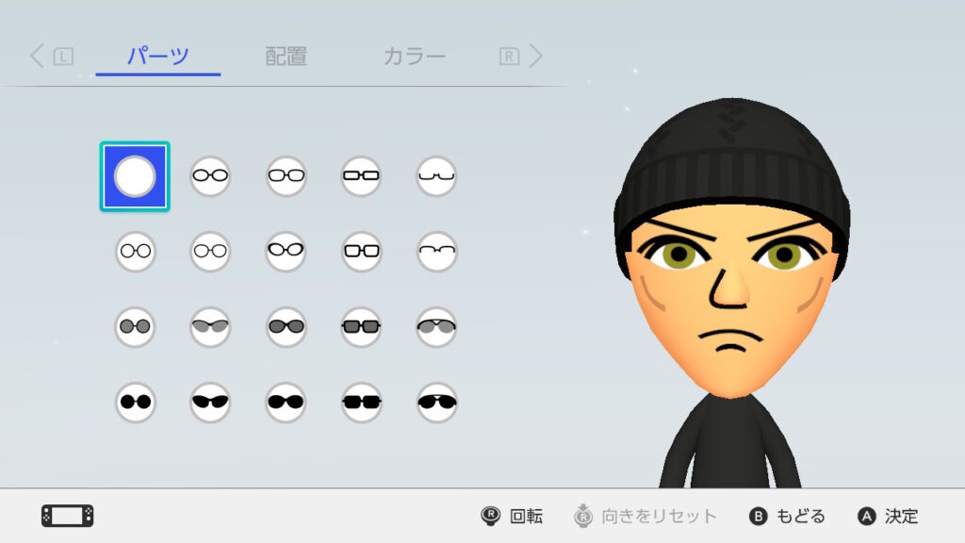Viewport: 965px width, 543px height.
Task: Choose thin oval glasses in top row
Action: coord(210,176)
